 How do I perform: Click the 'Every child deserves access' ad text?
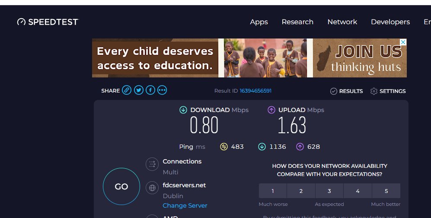click(x=155, y=58)
